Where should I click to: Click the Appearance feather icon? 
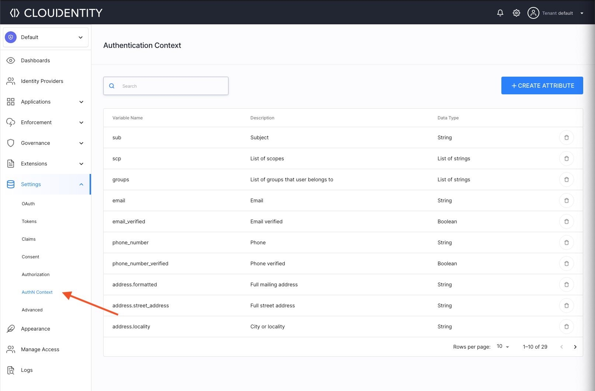click(x=11, y=329)
